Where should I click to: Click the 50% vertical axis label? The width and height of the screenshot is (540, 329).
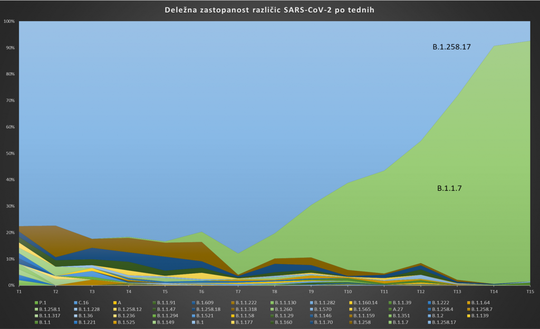pyautogui.click(x=10, y=153)
